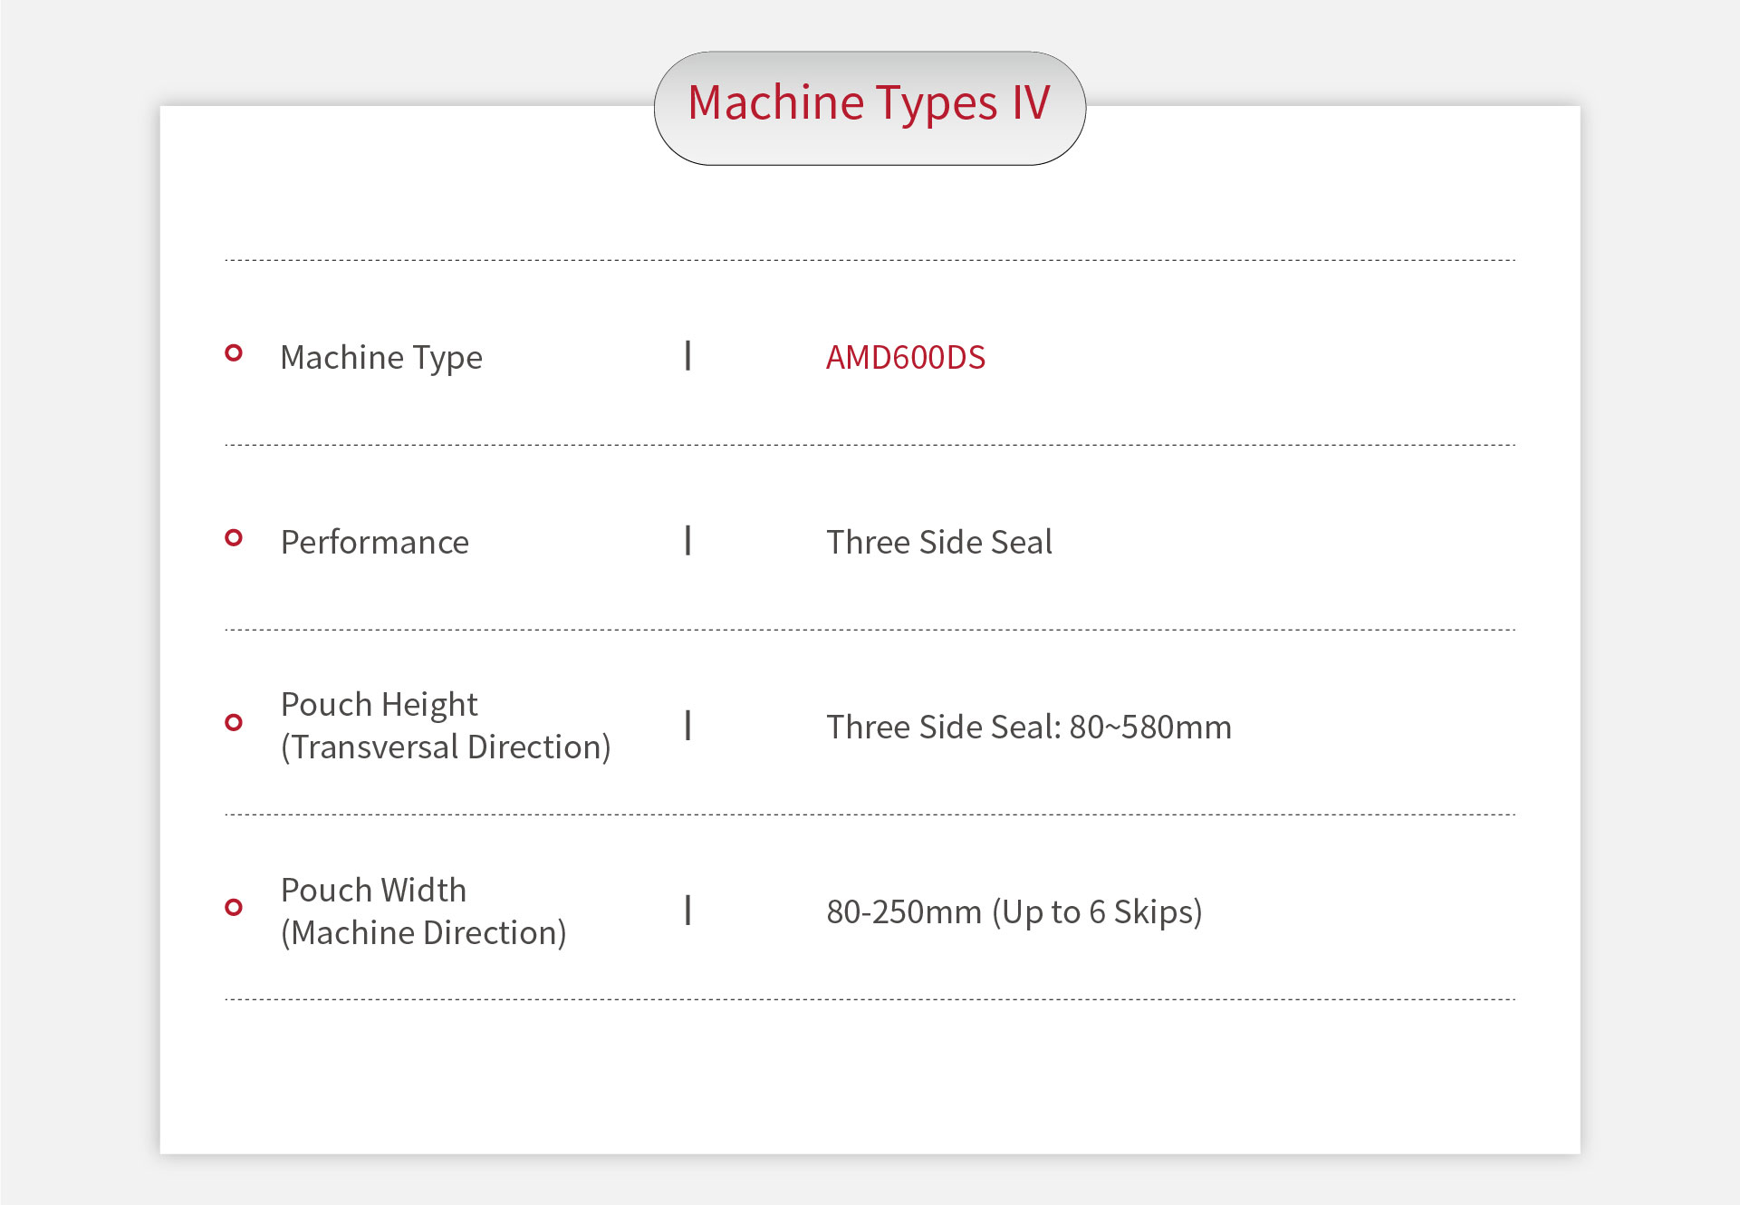Click the vertical separator in Performance row
This screenshot has height=1205, width=1740.
pyautogui.click(x=688, y=541)
